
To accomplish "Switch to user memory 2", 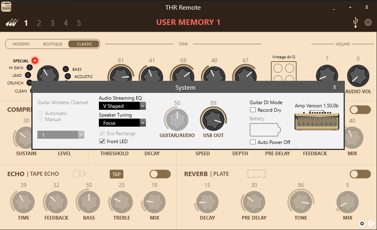I will click(x=39, y=23).
